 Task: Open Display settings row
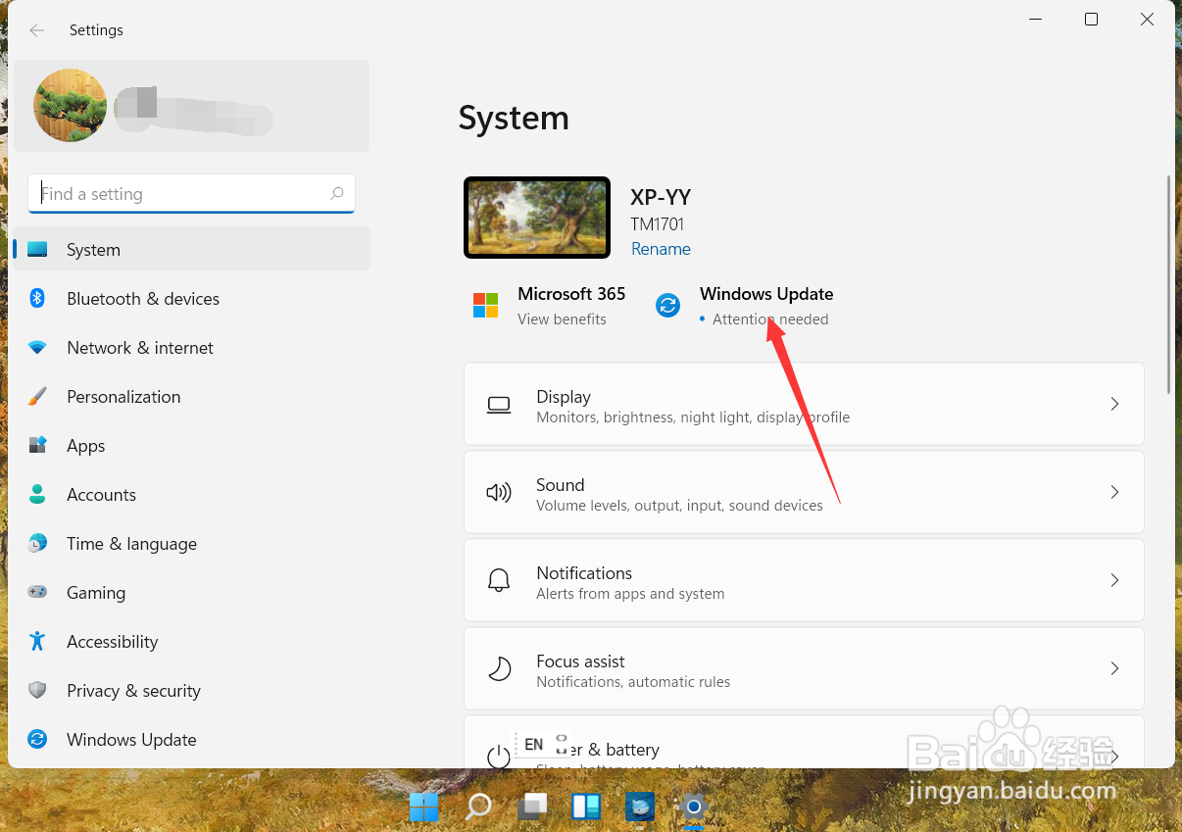[804, 404]
